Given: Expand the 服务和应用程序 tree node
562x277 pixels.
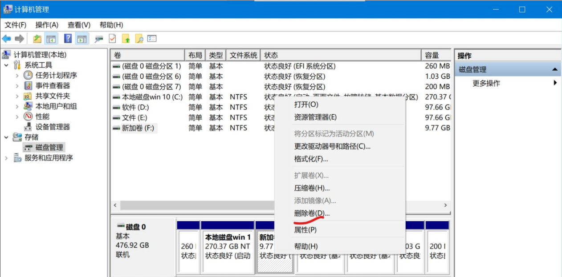Looking at the screenshot, I should (x=6, y=158).
